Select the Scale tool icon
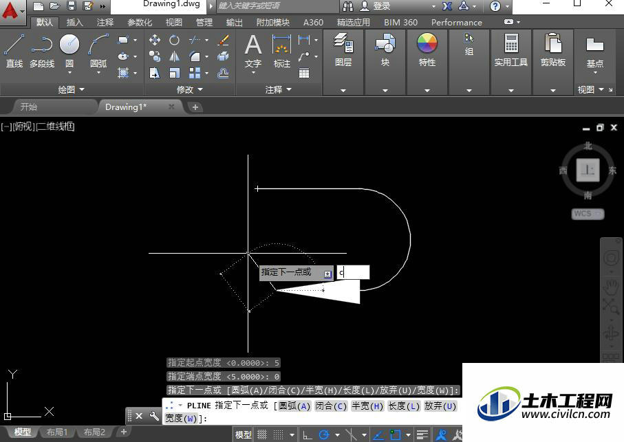 (x=174, y=73)
